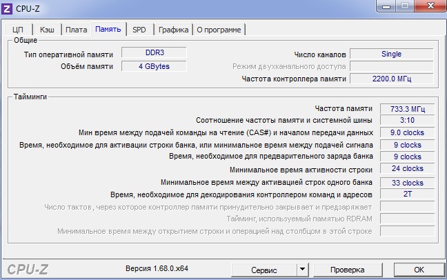Viewport: 447px width, 280px height.
Task: Open the ЦП tab
Action: pos(18,30)
